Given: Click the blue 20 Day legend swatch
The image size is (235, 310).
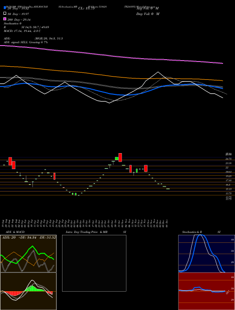Looking at the screenshot, I should (5, 8).
